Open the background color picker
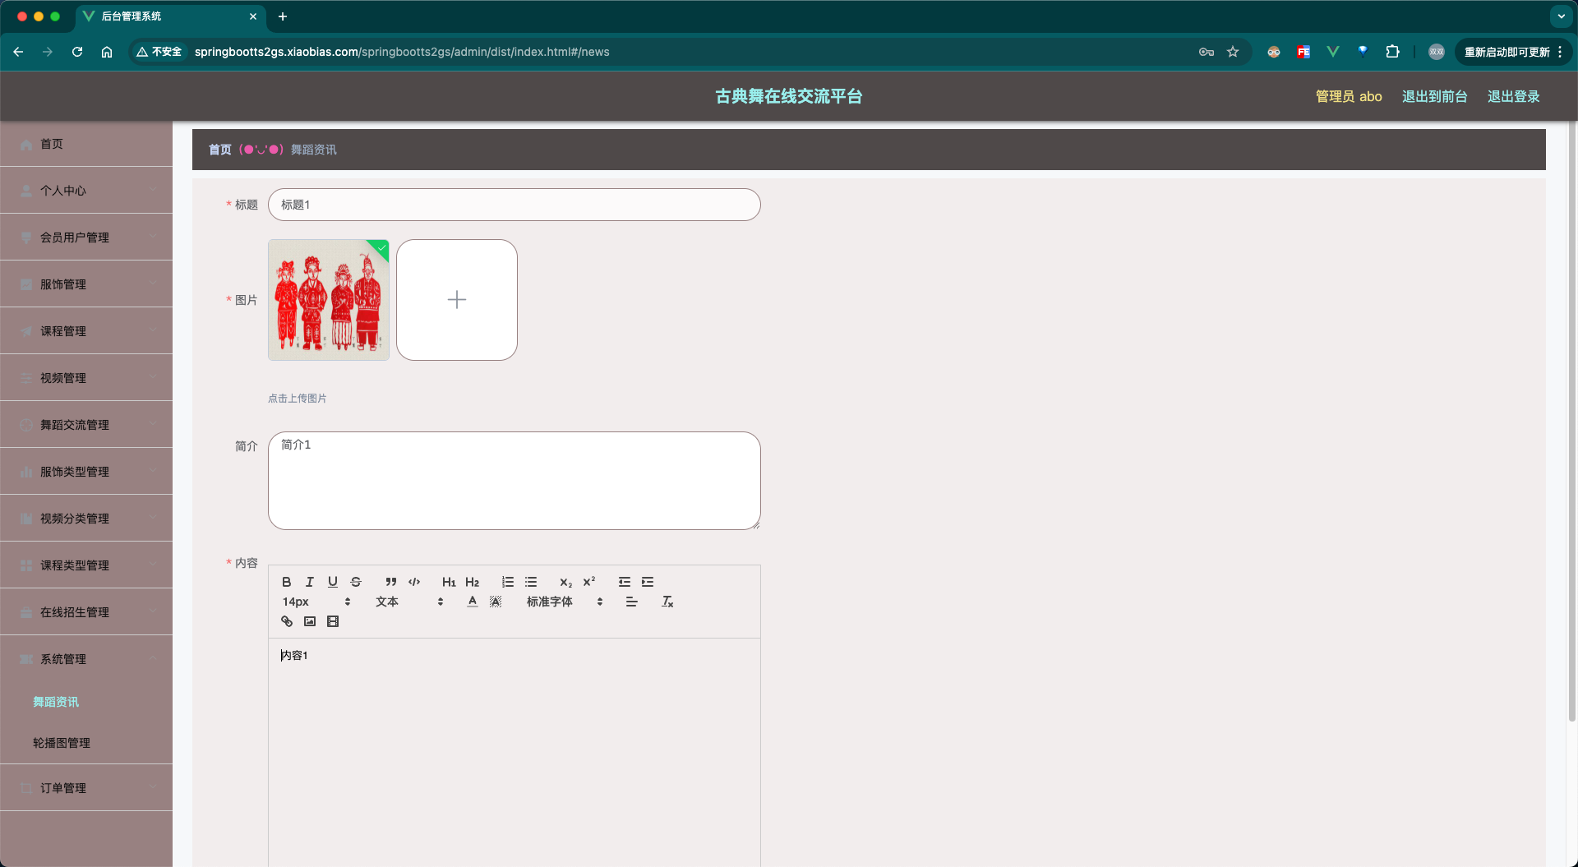 [496, 602]
